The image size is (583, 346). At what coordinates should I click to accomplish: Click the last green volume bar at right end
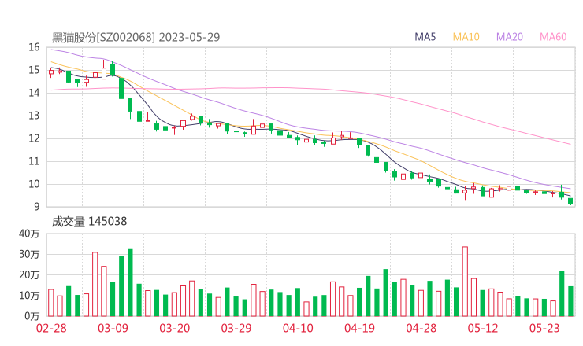pos(570,301)
